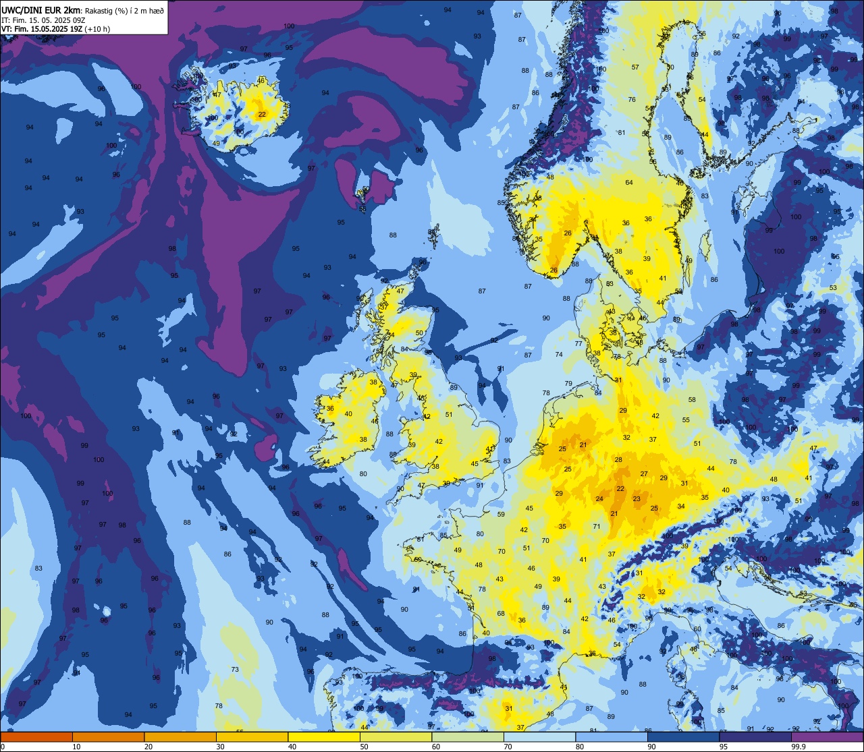
Task: Click the map value '64' on the map
Action: 629,183
